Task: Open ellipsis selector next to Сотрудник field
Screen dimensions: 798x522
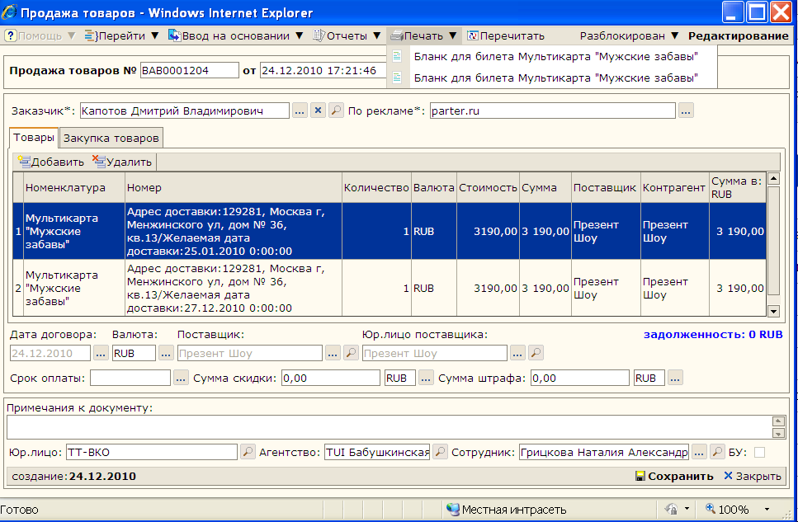Action: click(699, 452)
